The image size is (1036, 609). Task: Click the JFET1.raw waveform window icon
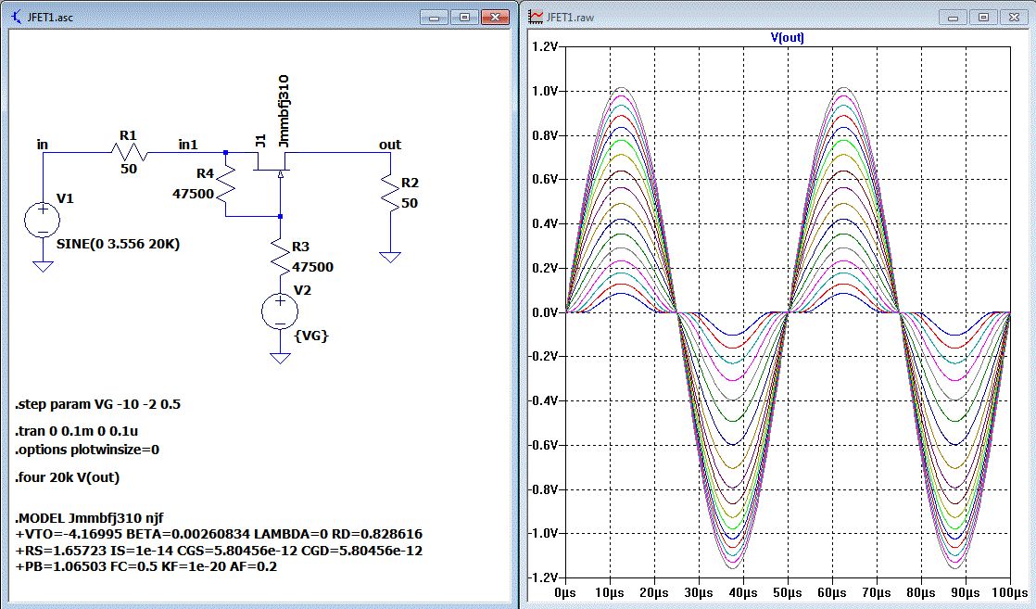pos(536,17)
